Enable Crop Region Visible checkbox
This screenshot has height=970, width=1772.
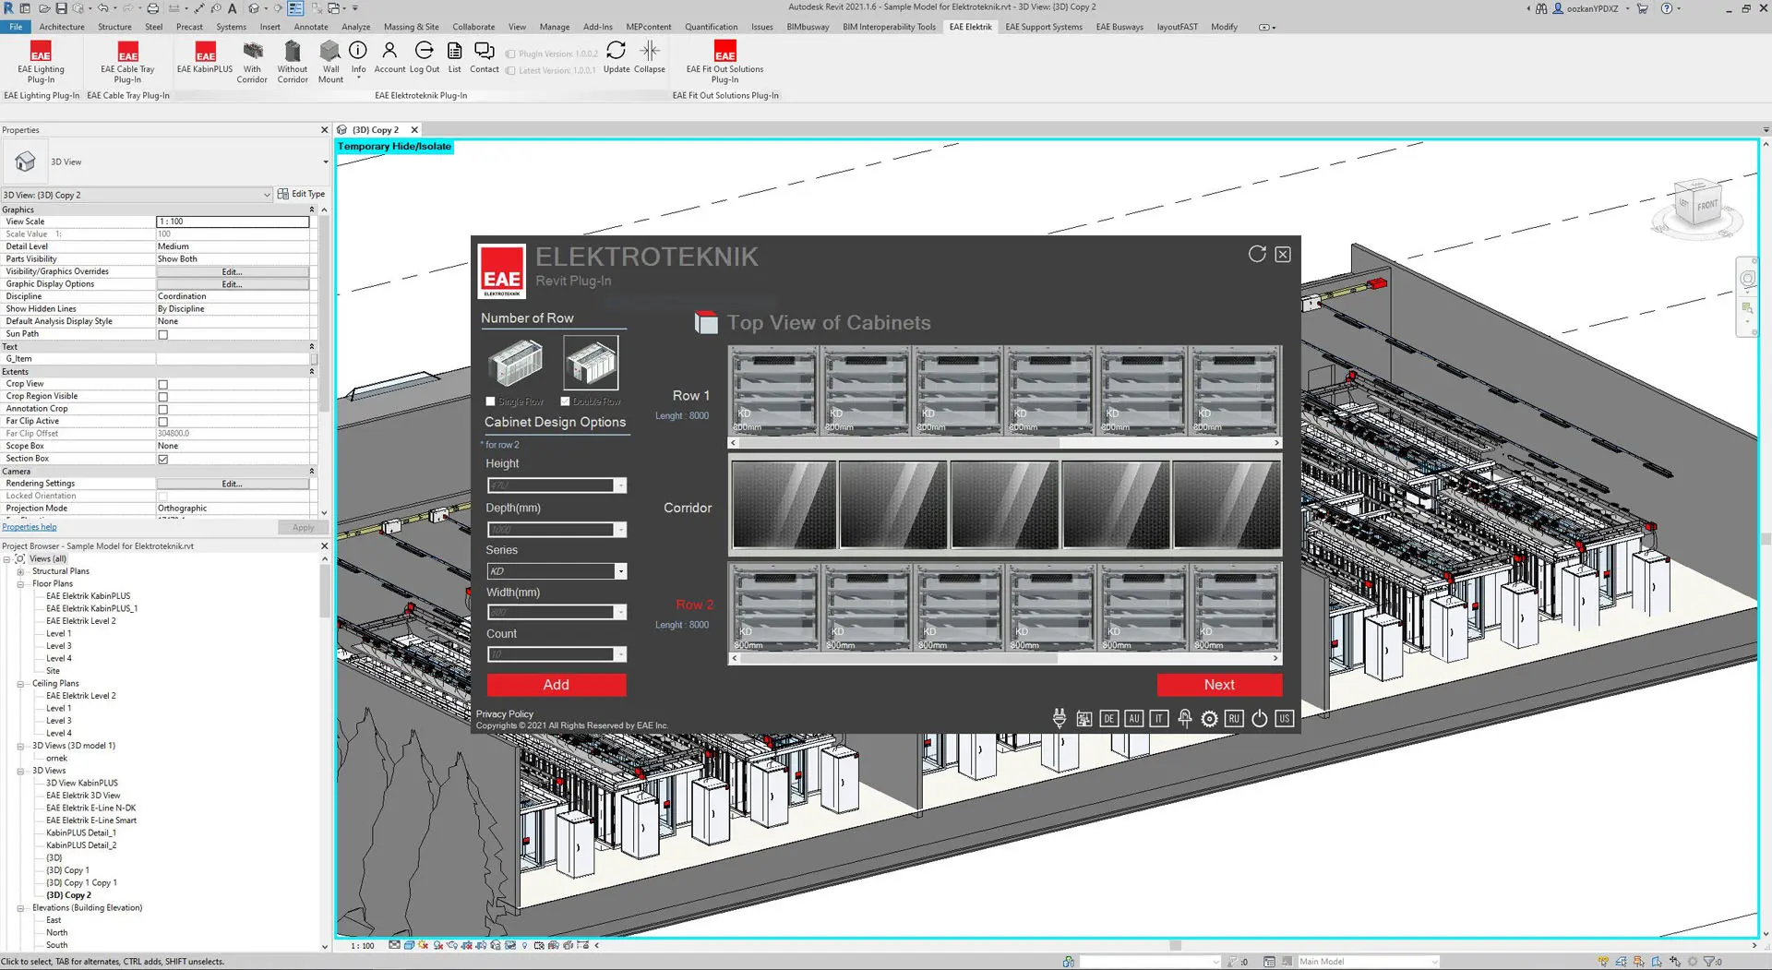click(162, 397)
